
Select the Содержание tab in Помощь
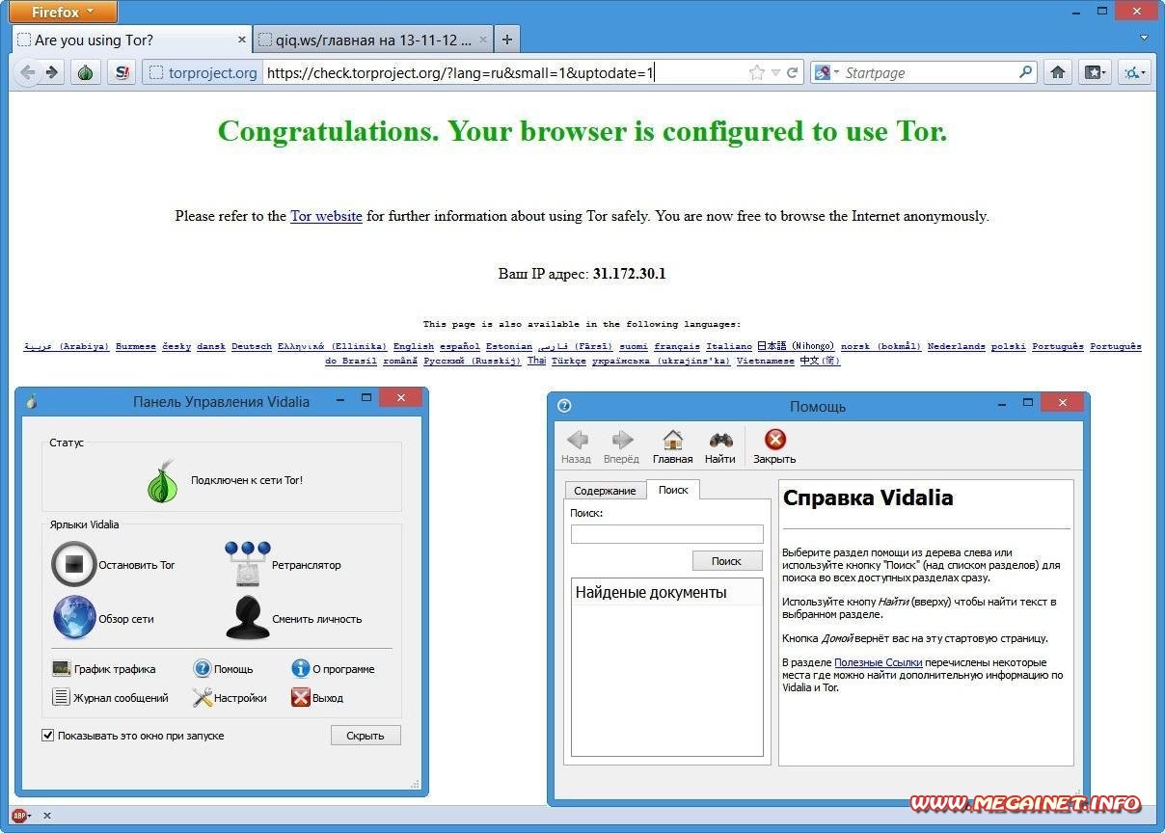point(605,490)
